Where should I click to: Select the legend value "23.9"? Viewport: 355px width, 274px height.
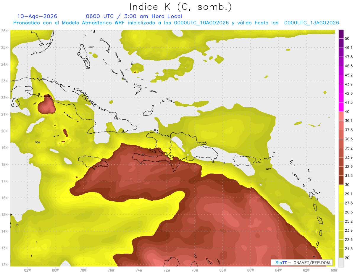tap(349, 230)
